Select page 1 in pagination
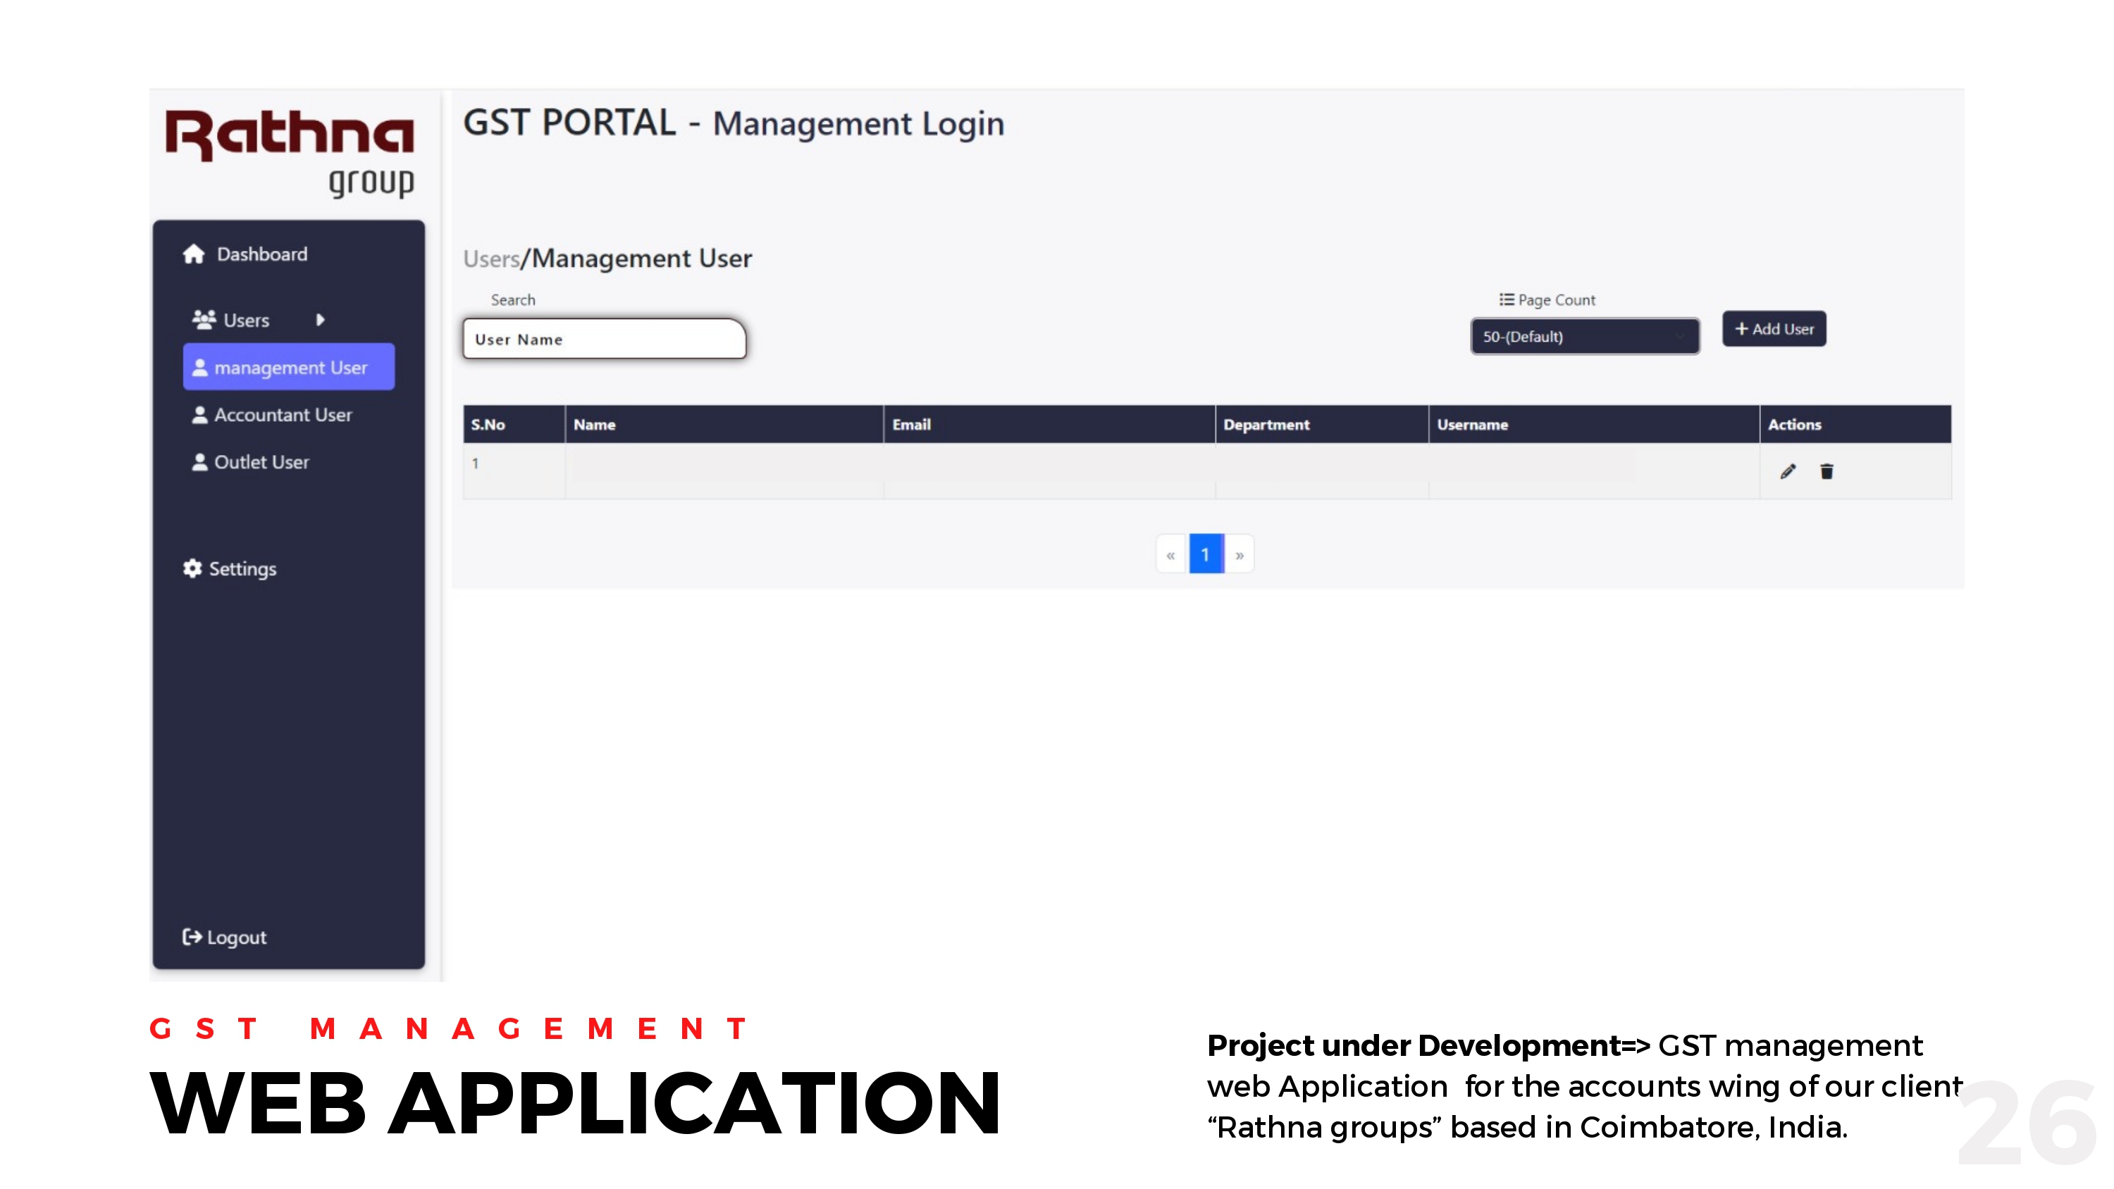The image size is (2114, 1189). tap(1206, 555)
